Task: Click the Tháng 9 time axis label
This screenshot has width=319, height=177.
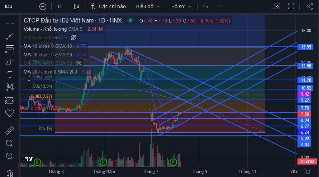Action: pos(199,172)
